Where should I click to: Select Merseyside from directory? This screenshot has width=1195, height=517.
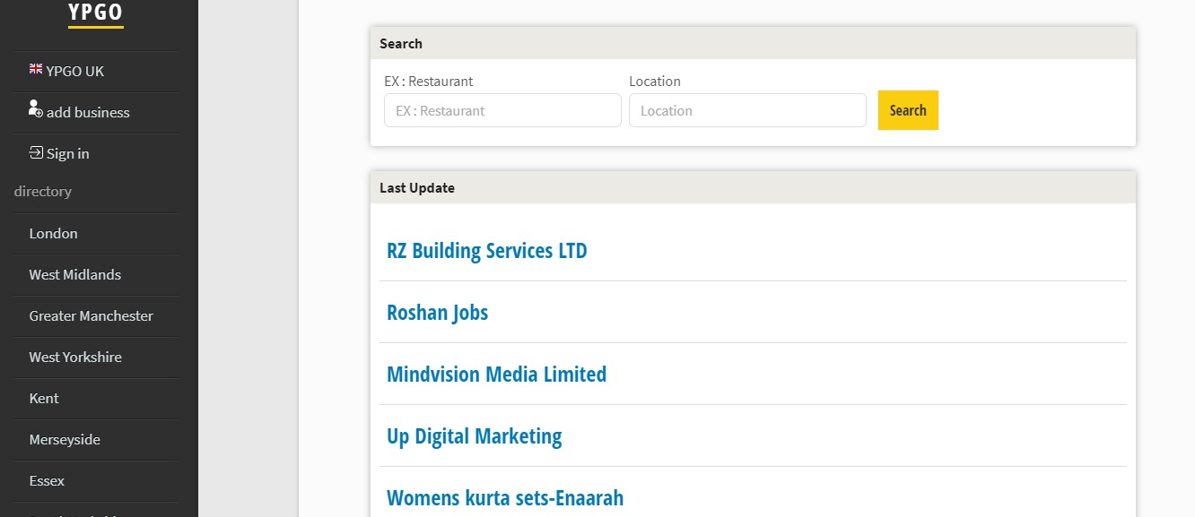pyautogui.click(x=65, y=439)
